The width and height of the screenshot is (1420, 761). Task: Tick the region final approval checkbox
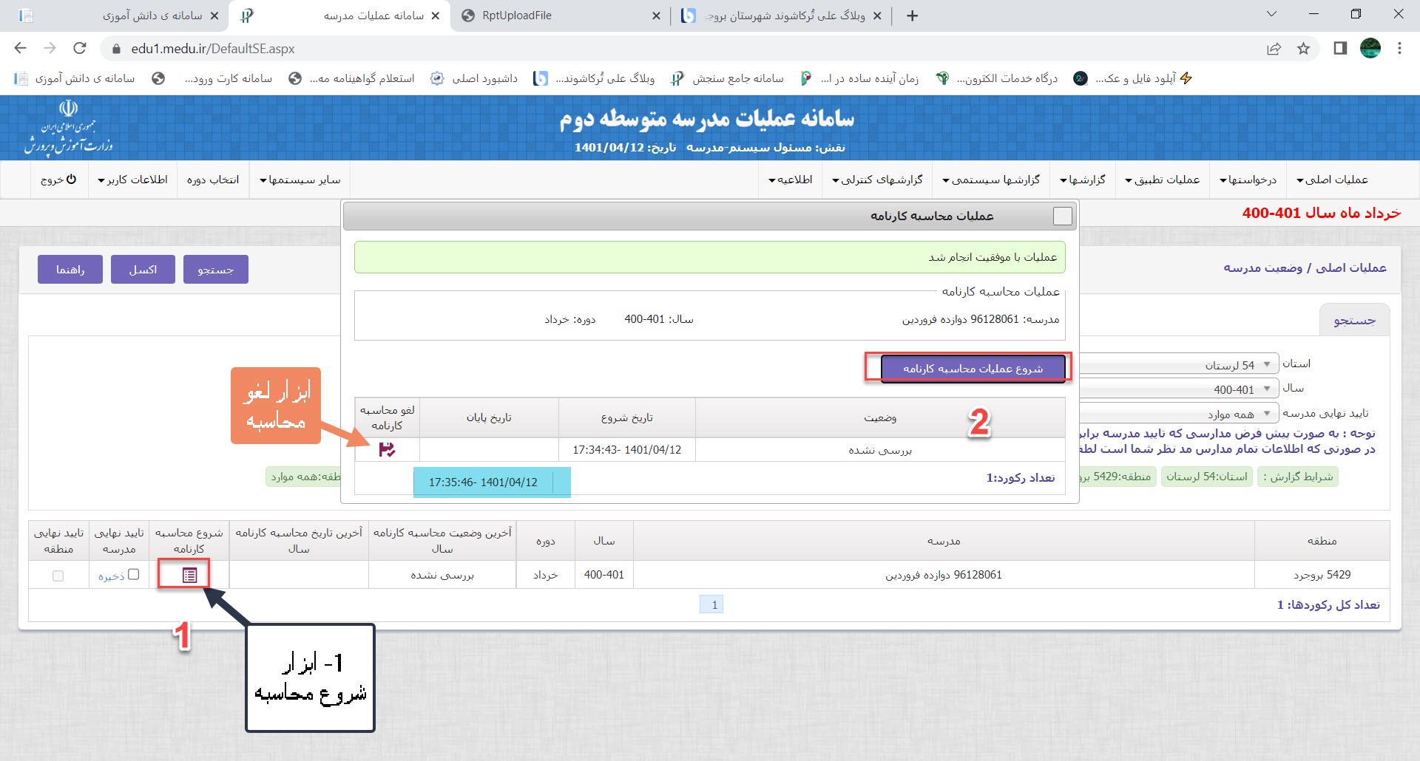click(x=58, y=576)
